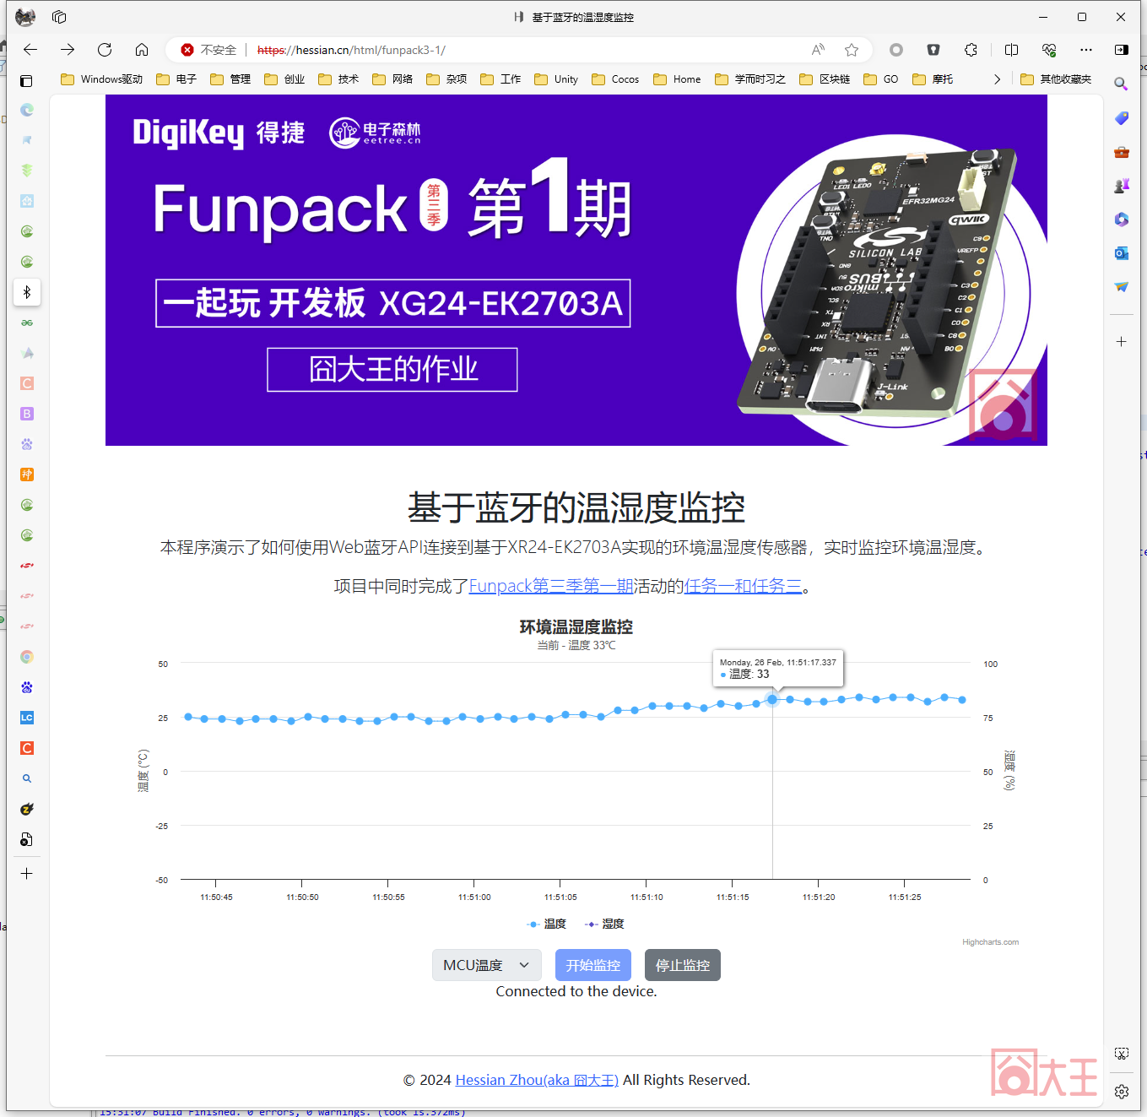The height and width of the screenshot is (1117, 1147).
Task: Open the Bitwarden shield extension icon
Action: pyautogui.click(x=933, y=50)
